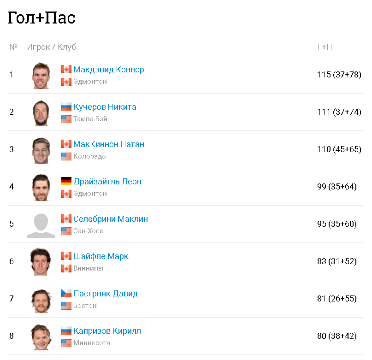Click Пастрняк Давид headshot thumbnail
Image resolution: width=372 pixels, height=360 pixels.
pyautogui.click(x=41, y=299)
